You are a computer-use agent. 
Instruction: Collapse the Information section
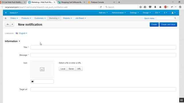pos(12,41)
